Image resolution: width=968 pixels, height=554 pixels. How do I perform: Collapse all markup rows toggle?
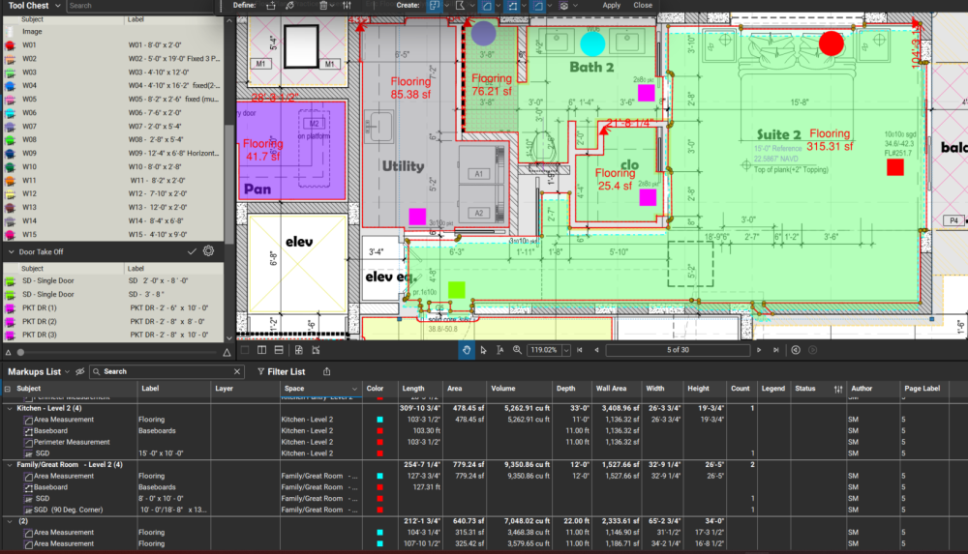pos(8,389)
